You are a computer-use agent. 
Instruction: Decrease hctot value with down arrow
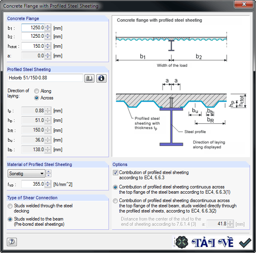47,48
